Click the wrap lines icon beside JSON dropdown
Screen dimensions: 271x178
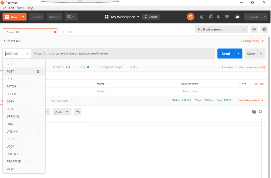[x=77, y=112]
